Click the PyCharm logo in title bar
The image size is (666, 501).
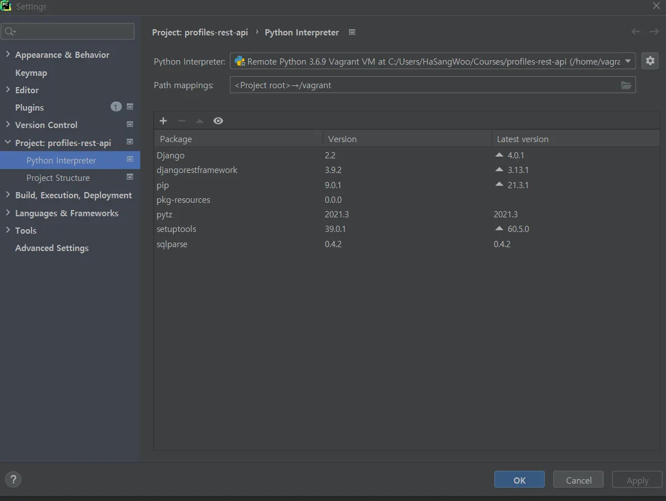(x=6, y=6)
